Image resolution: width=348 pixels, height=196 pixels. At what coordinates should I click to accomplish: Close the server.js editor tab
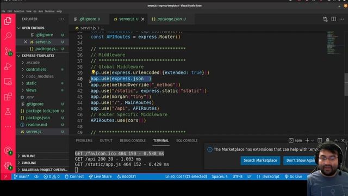(x=142, y=20)
